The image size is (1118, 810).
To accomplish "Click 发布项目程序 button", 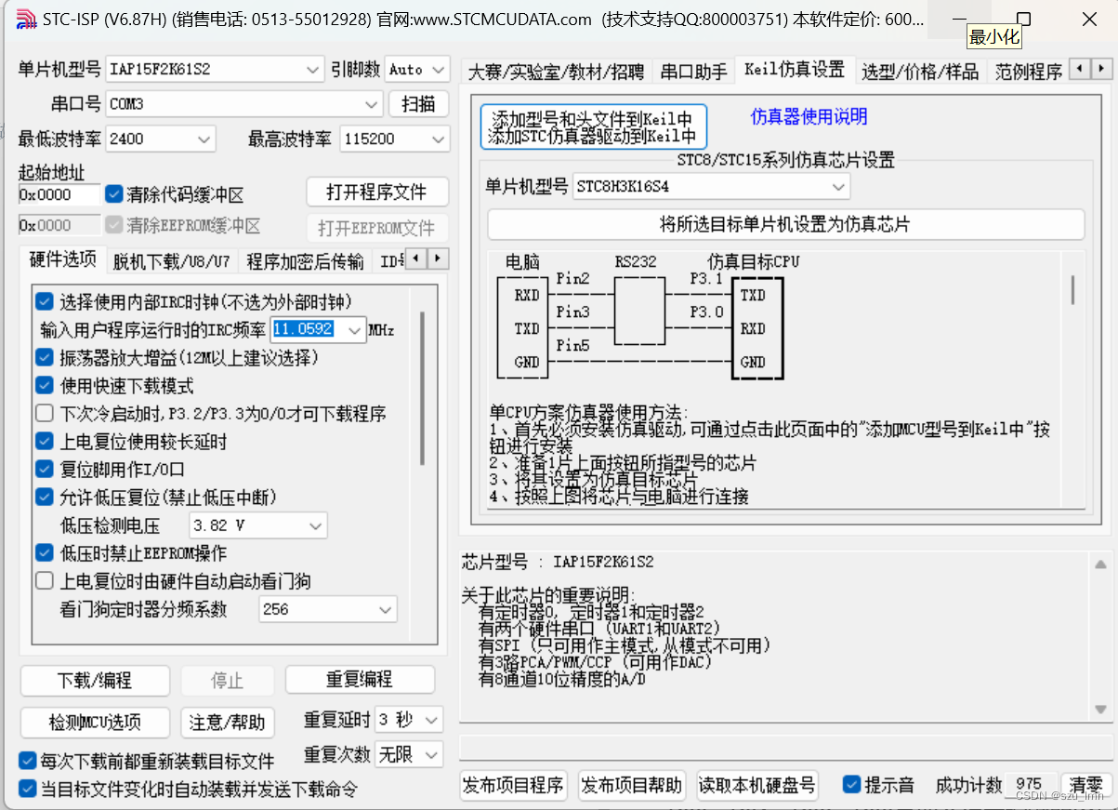I will point(514,785).
